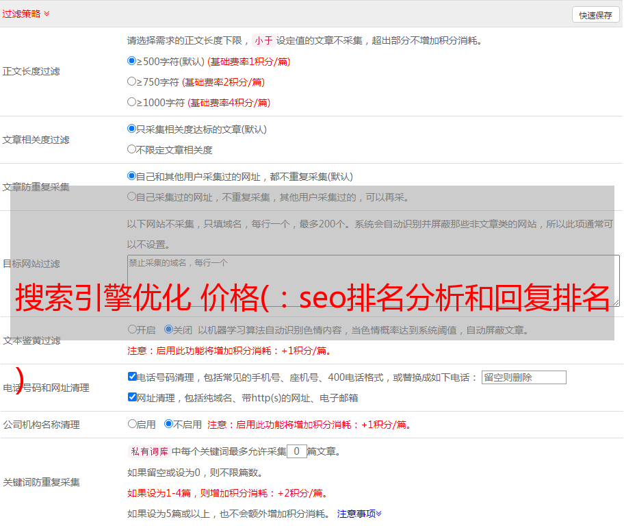This screenshot has width=624, height=526.
Task: Click the 私有词库 highlighted label
Action: click(148, 451)
